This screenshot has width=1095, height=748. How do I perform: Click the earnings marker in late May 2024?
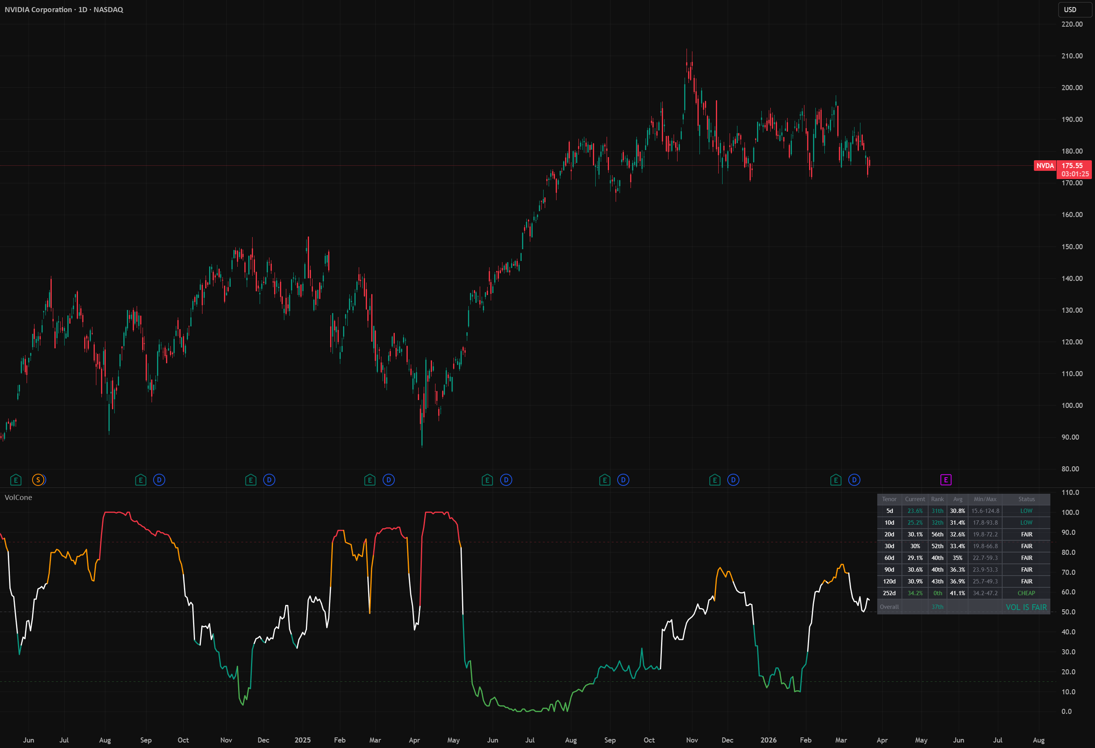coord(16,480)
